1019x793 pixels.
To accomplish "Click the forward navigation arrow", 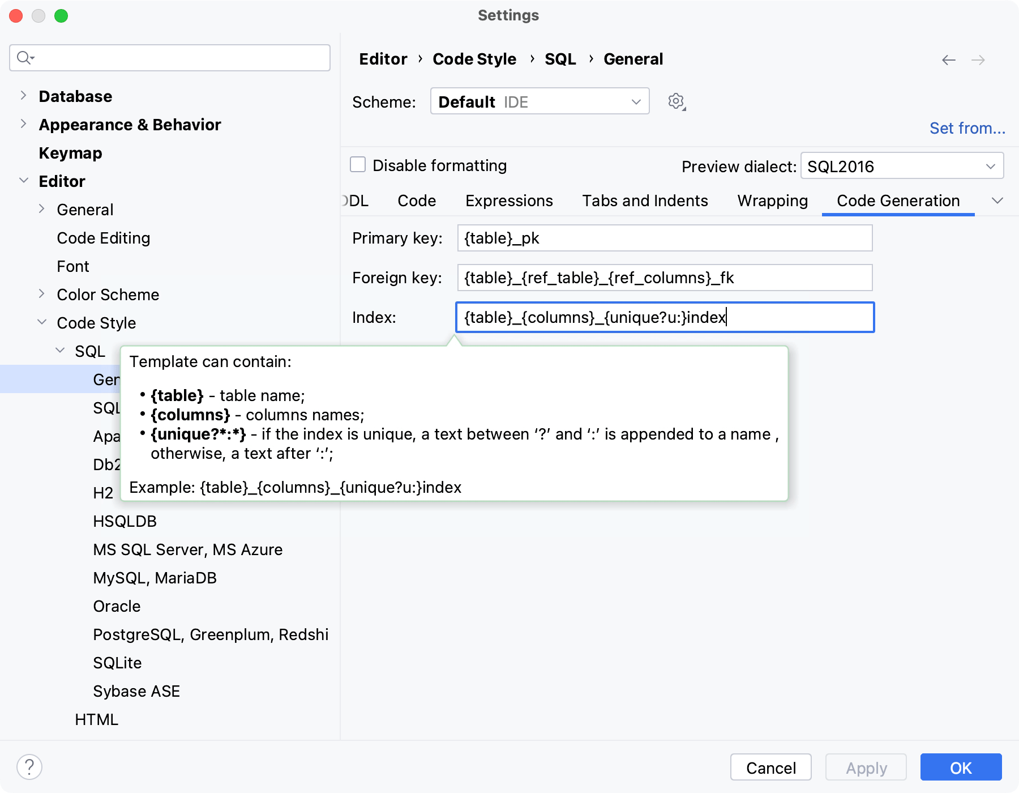I will tap(978, 59).
